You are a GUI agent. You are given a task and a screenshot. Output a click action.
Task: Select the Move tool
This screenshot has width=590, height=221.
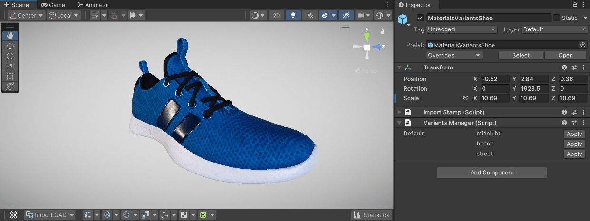click(x=10, y=46)
